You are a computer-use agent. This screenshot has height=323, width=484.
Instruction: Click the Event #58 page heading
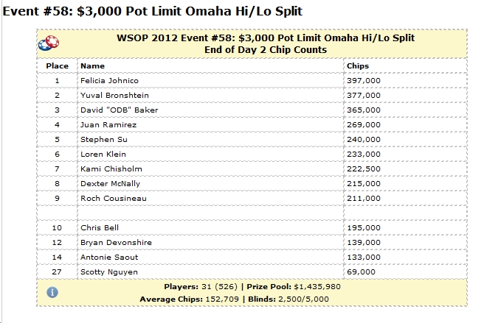tap(153, 11)
